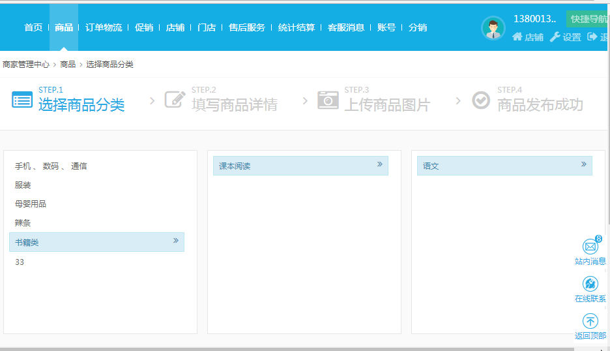This screenshot has width=610, height=351.
Task: Expand the 课本阅读 subcategory arrow
Action: (379, 164)
